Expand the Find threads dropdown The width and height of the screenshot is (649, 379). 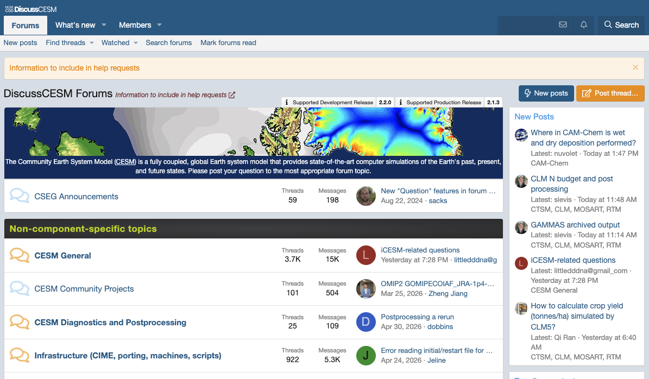[x=91, y=42]
